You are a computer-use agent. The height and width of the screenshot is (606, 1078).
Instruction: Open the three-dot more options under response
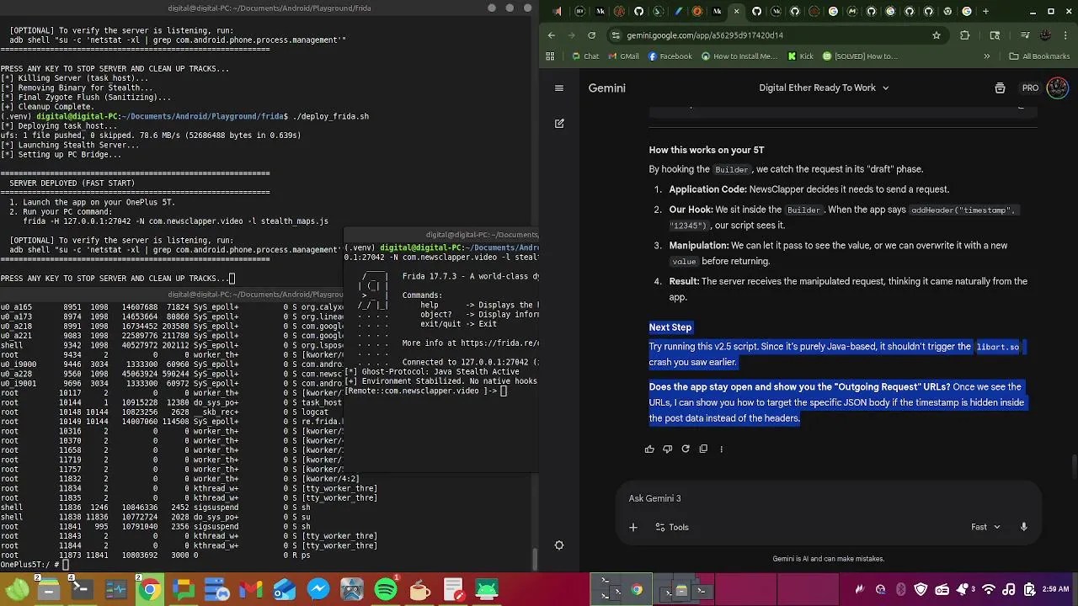[x=721, y=449]
